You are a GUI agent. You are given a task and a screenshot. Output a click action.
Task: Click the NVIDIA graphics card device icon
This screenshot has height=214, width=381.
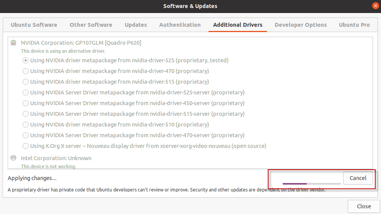tap(13, 43)
